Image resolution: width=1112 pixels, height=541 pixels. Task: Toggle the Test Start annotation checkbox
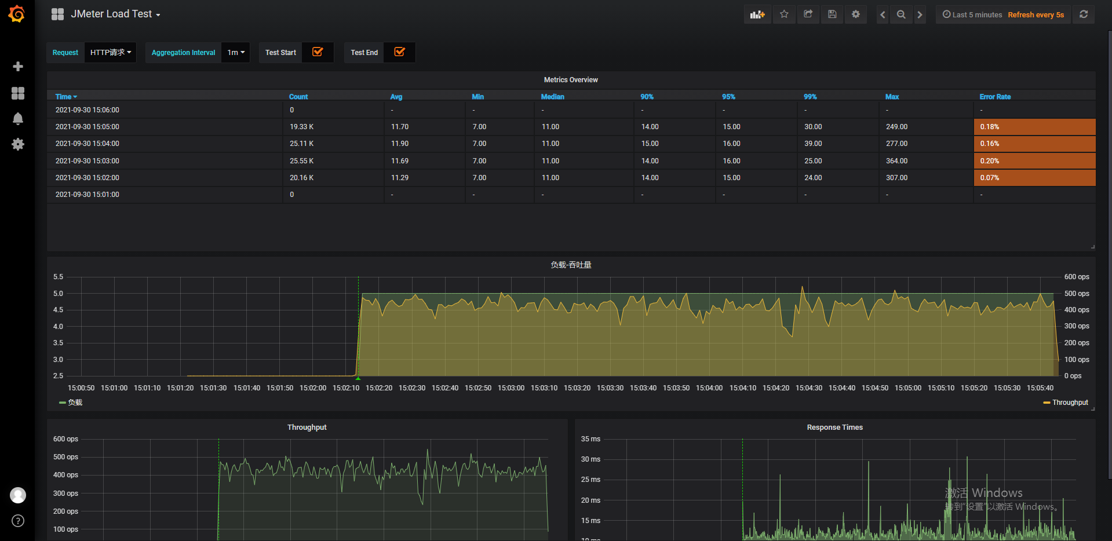click(x=318, y=52)
